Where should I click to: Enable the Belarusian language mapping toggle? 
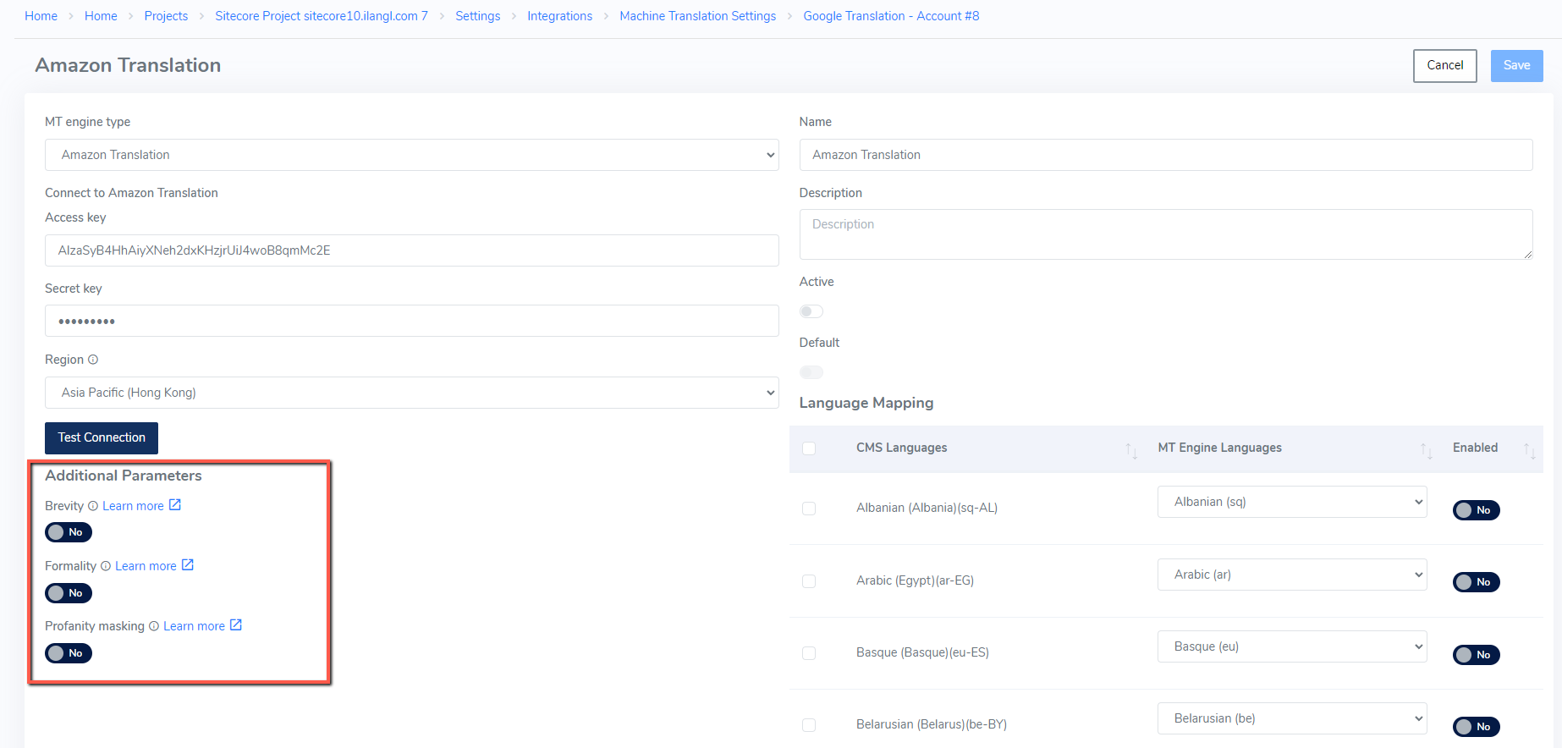tap(1477, 727)
